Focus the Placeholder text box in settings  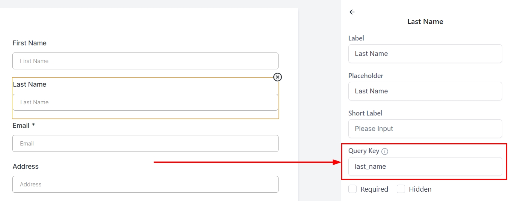coord(425,91)
